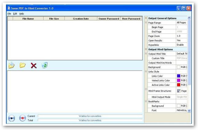This screenshot has height=130, width=198.
Task: Click the Output Html Background white swatch
Action: pyautogui.click(x=179, y=67)
